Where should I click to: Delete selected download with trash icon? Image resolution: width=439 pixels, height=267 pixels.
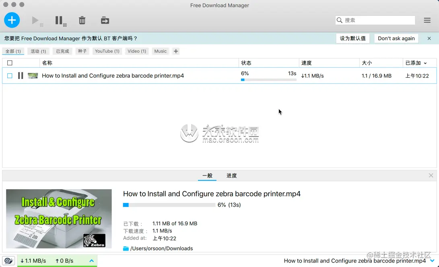click(82, 21)
